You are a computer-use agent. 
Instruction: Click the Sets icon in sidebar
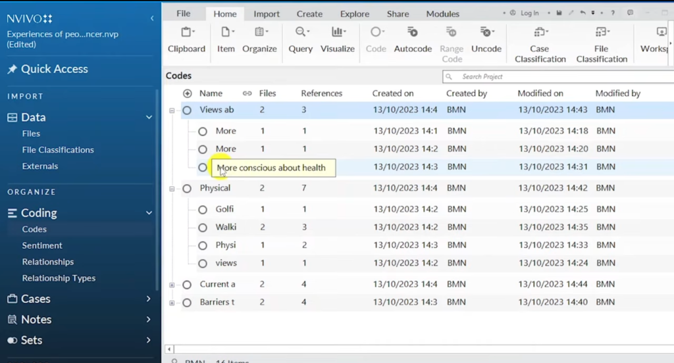coord(12,340)
